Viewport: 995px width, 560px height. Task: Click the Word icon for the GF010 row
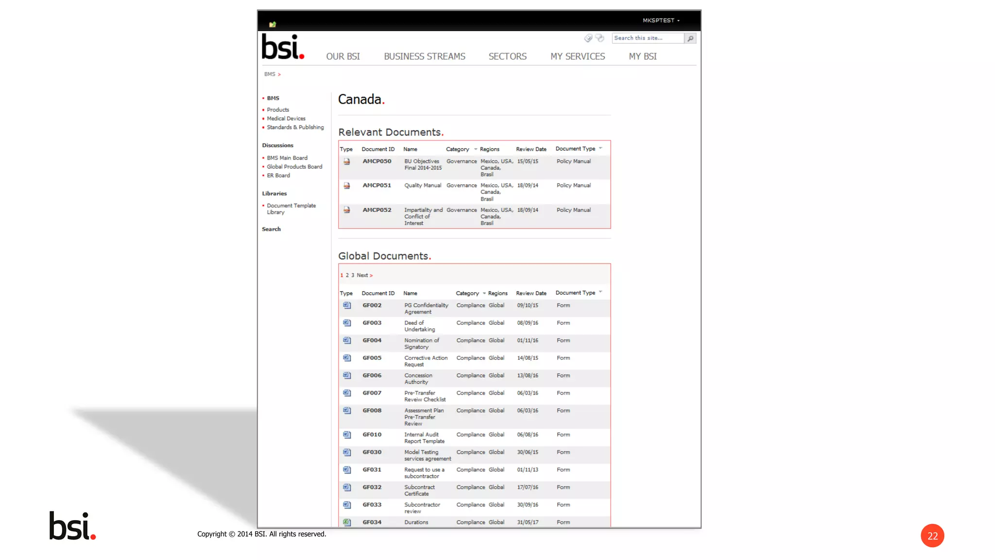click(347, 435)
